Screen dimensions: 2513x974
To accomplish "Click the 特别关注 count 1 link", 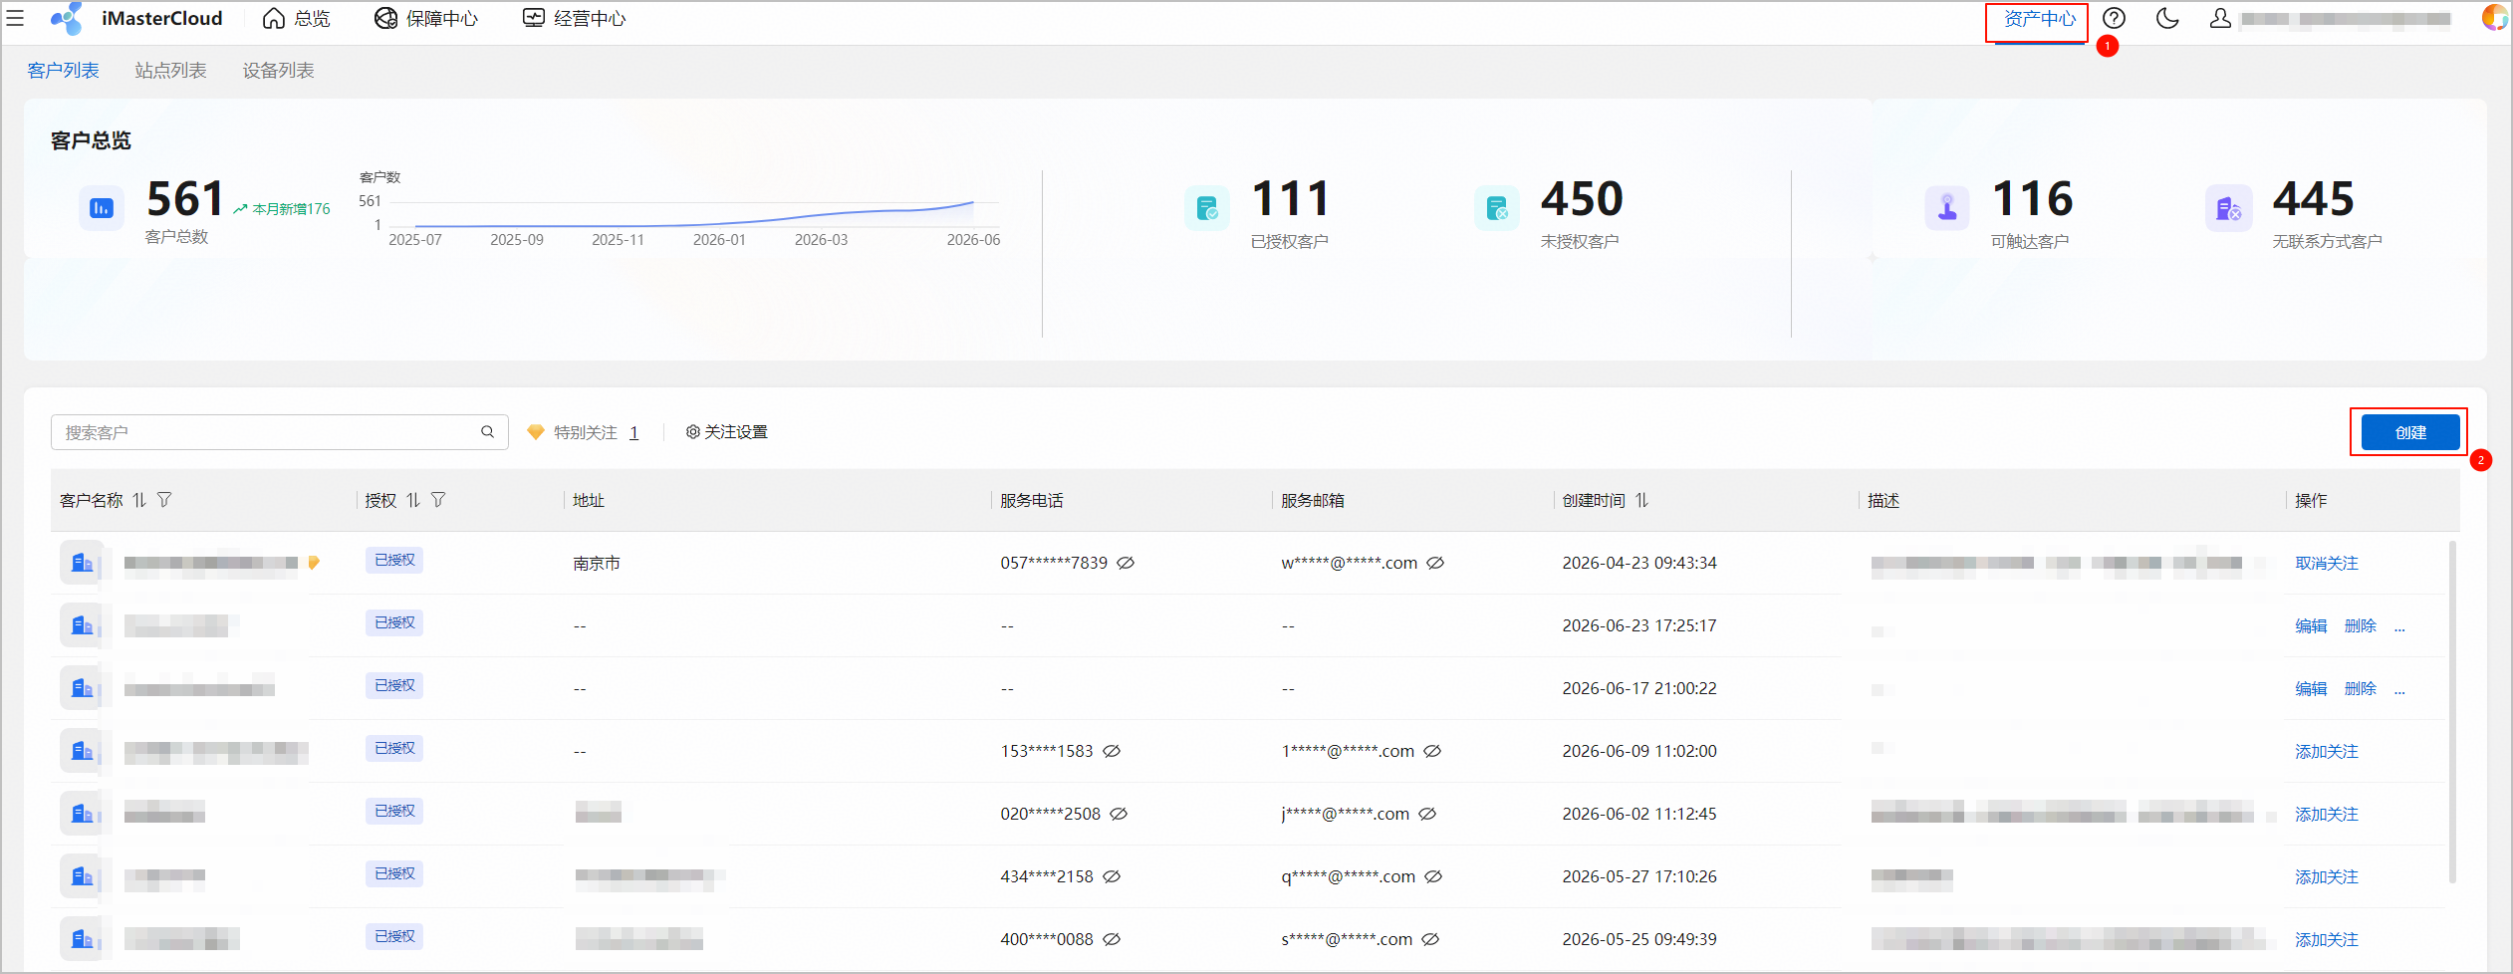I will [633, 432].
